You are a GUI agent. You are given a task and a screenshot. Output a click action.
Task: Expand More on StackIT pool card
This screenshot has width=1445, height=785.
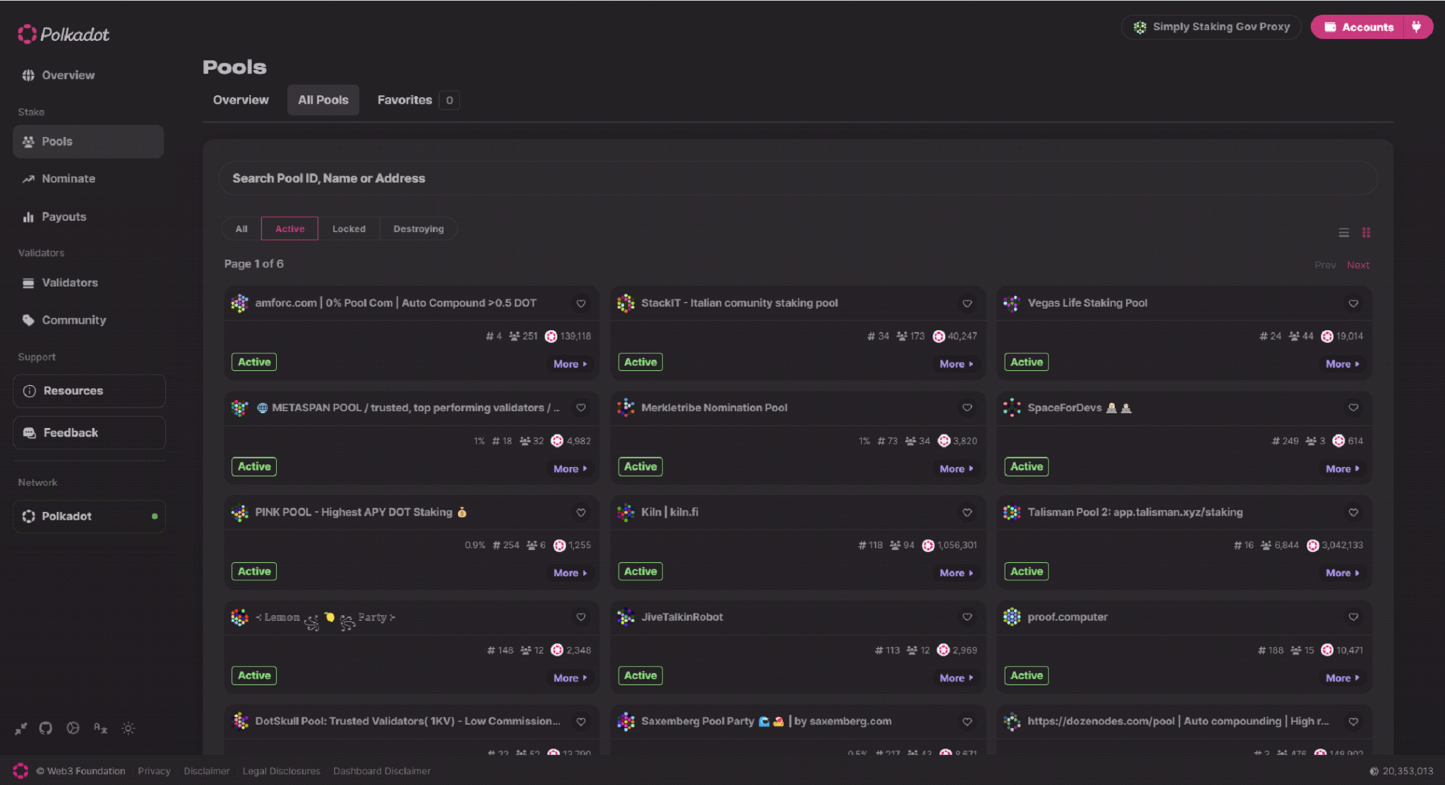[955, 364]
